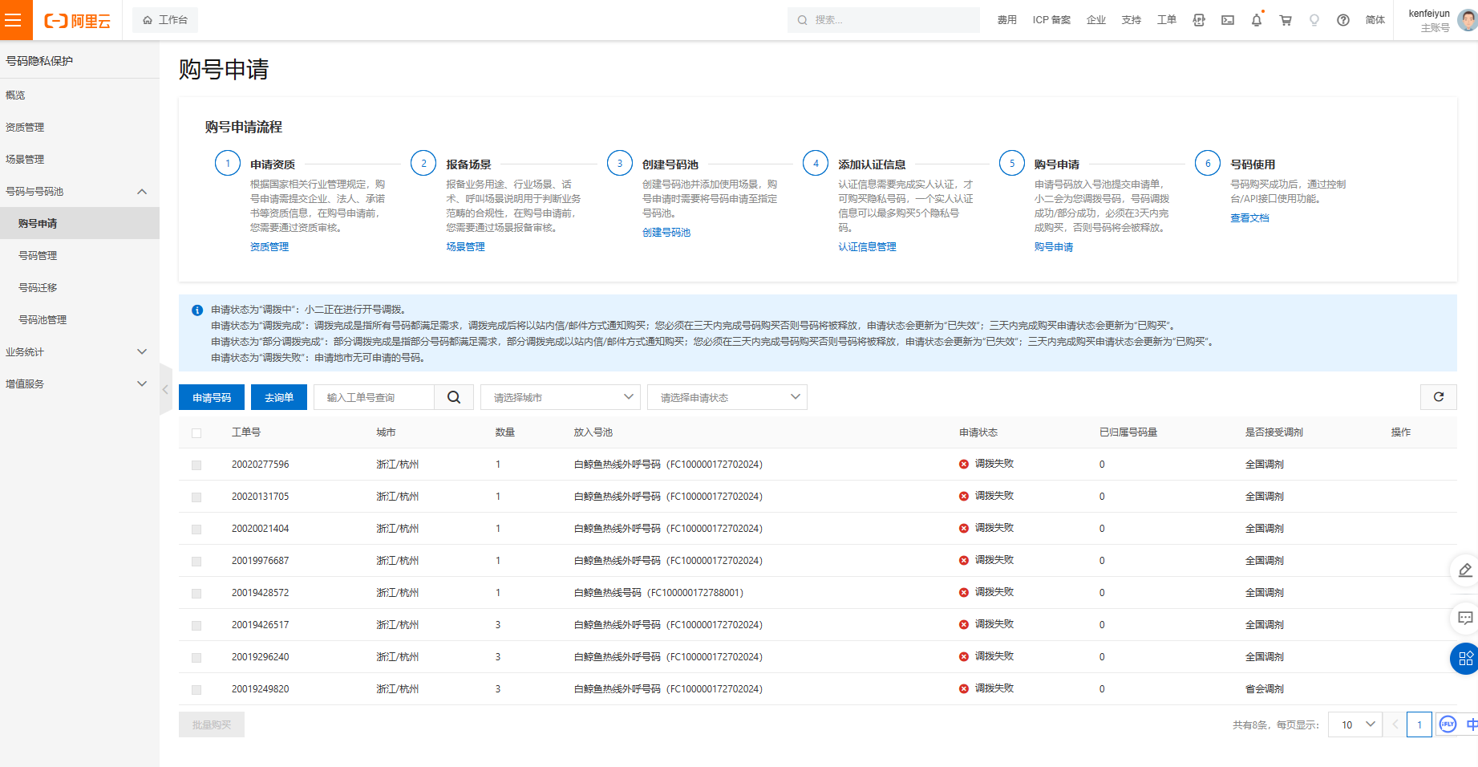This screenshot has width=1478, height=767.
Task: Open the 资质管理 link under step 1
Action: click(x=269, y=247)
